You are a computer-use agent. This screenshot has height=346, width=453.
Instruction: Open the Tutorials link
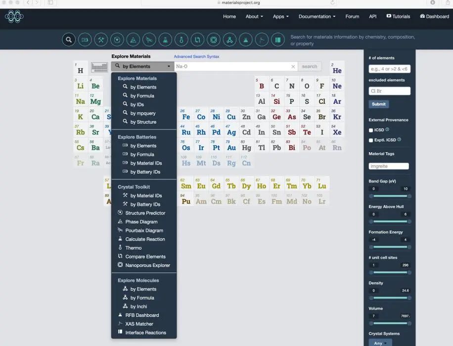pos(399,16)
